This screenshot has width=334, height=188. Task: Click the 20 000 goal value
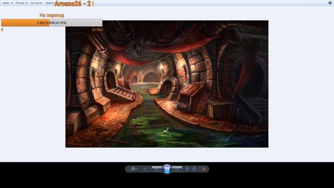pos(97,30)
